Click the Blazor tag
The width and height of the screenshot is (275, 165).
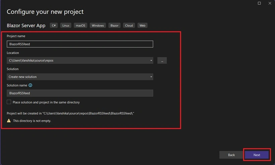point(114,26)
